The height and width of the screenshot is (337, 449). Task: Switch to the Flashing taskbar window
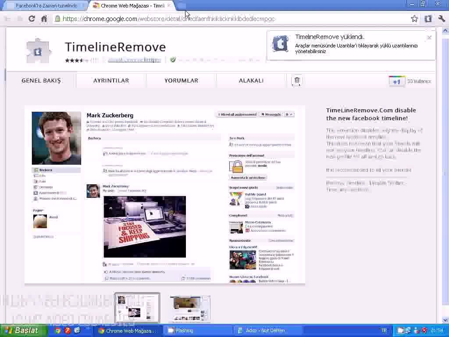click(x=198, y=331)
